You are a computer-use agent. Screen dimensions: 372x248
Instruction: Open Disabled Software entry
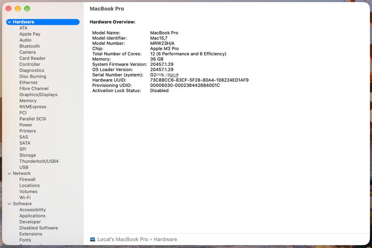[39, 228]
